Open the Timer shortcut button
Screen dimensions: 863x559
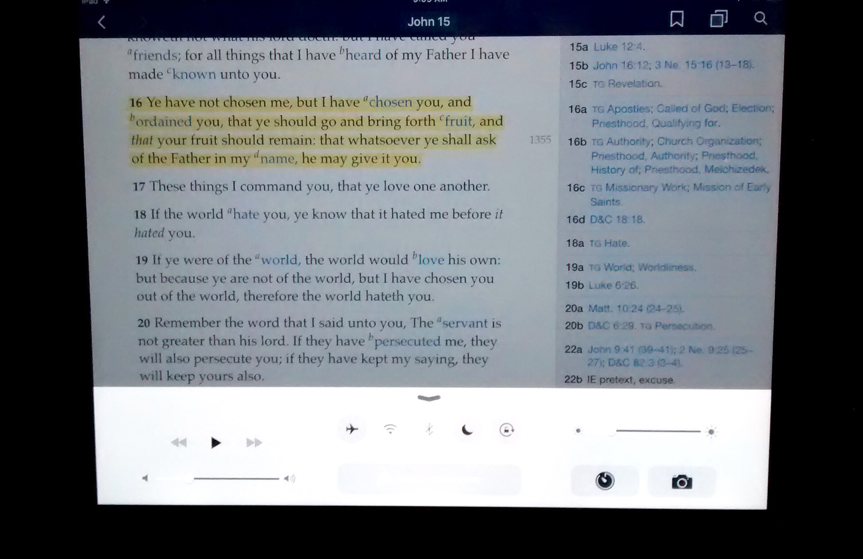point(605,481)
